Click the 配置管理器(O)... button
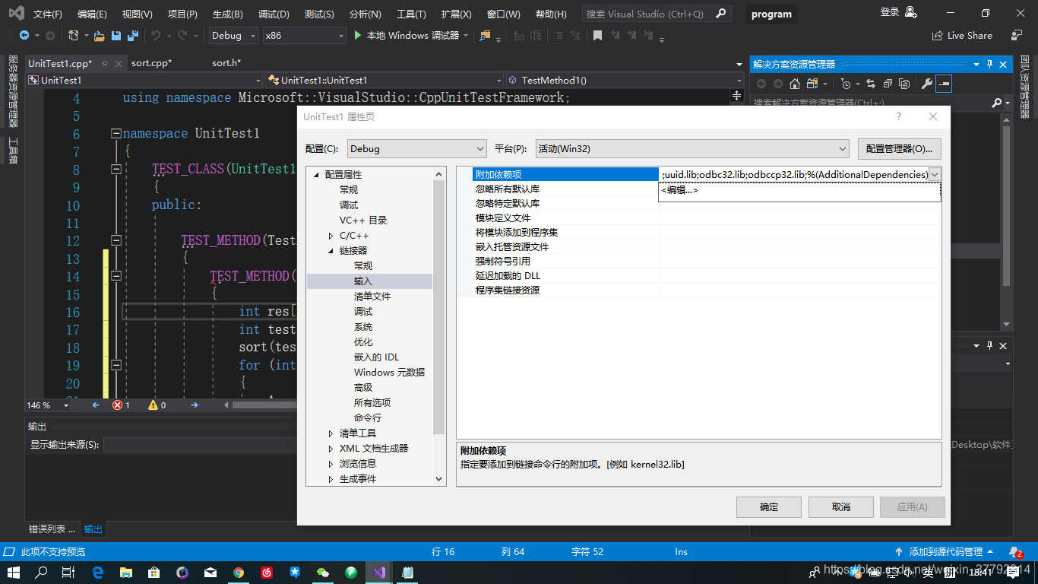 pyautogui.click(x=899, y=148)
